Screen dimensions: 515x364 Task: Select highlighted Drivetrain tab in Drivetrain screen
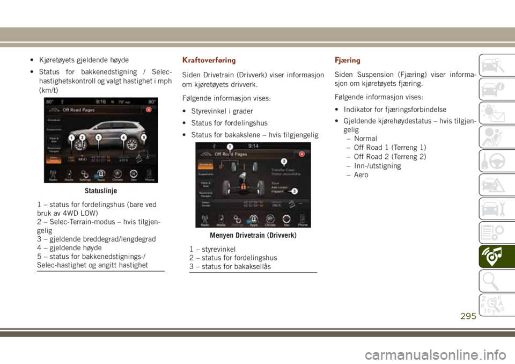tap(205, 165)
